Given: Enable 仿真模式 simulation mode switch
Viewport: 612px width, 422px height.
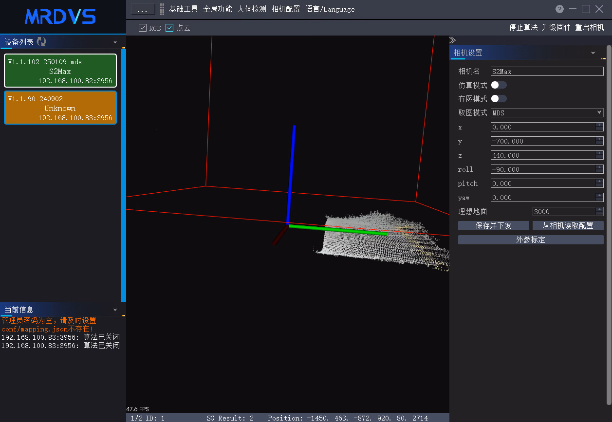Looking at the screenshot, I should tap(499, 85).
